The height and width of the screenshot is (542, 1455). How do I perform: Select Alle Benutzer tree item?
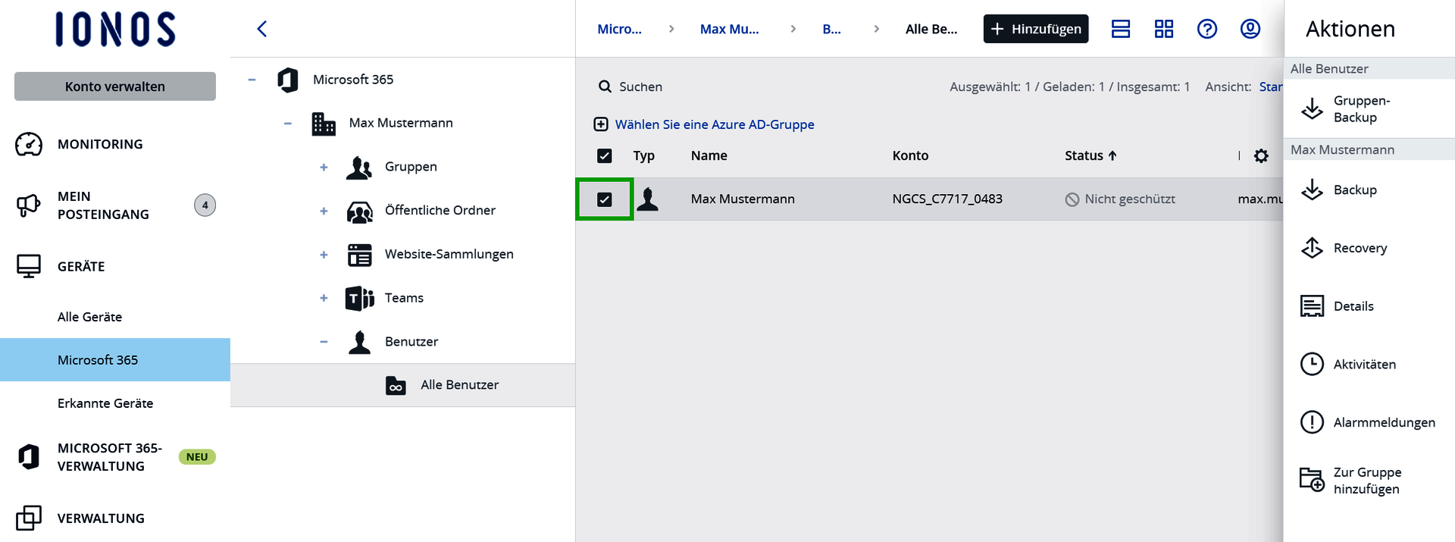coord(402,385)
